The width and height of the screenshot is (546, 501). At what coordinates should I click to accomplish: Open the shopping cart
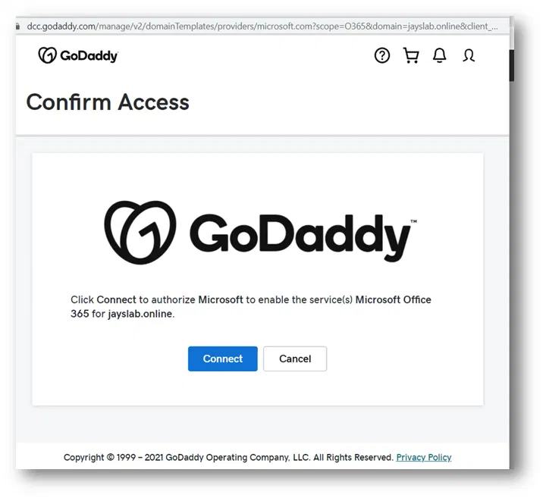[411, 55]
